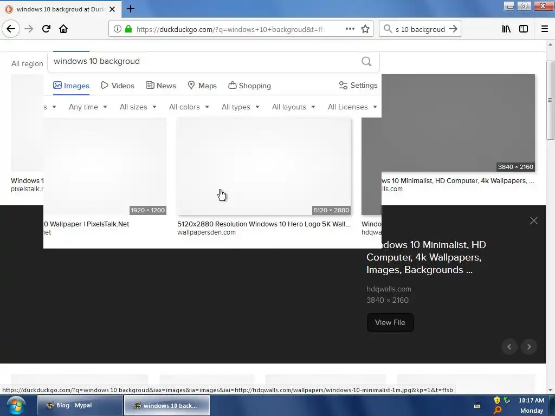The image size is (555, 416).
Task: Open the hdqwalls.com link in detail panel
Action: coord(389,289)
